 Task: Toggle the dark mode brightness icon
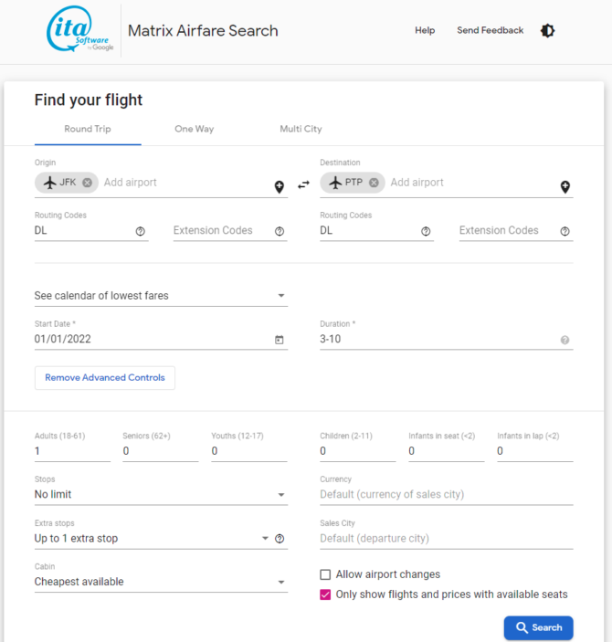548,31
